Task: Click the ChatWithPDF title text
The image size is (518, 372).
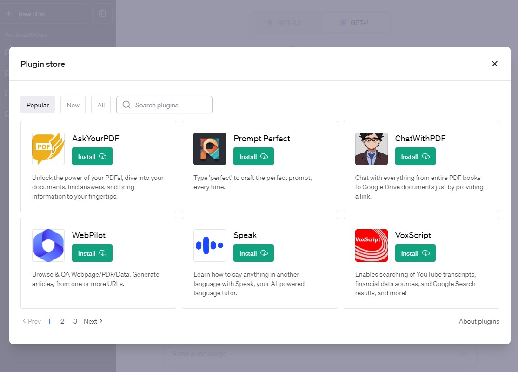Action: coord(420,139)
